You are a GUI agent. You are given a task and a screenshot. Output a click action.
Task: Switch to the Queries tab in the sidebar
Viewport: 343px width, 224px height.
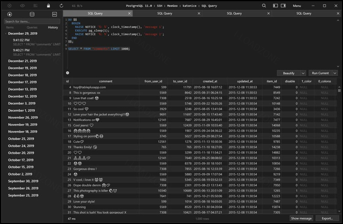[x=32, y=28]
